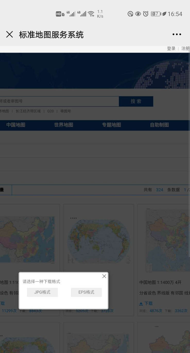This screenshot has height=353, width=190.
Task: Open the world map thumbnail
Action: 99,240
